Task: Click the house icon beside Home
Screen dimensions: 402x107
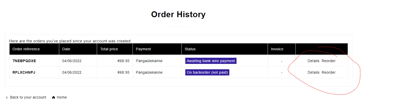Action: tap(54, 98)
